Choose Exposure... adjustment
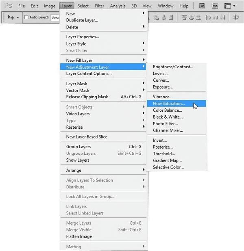 176,87
